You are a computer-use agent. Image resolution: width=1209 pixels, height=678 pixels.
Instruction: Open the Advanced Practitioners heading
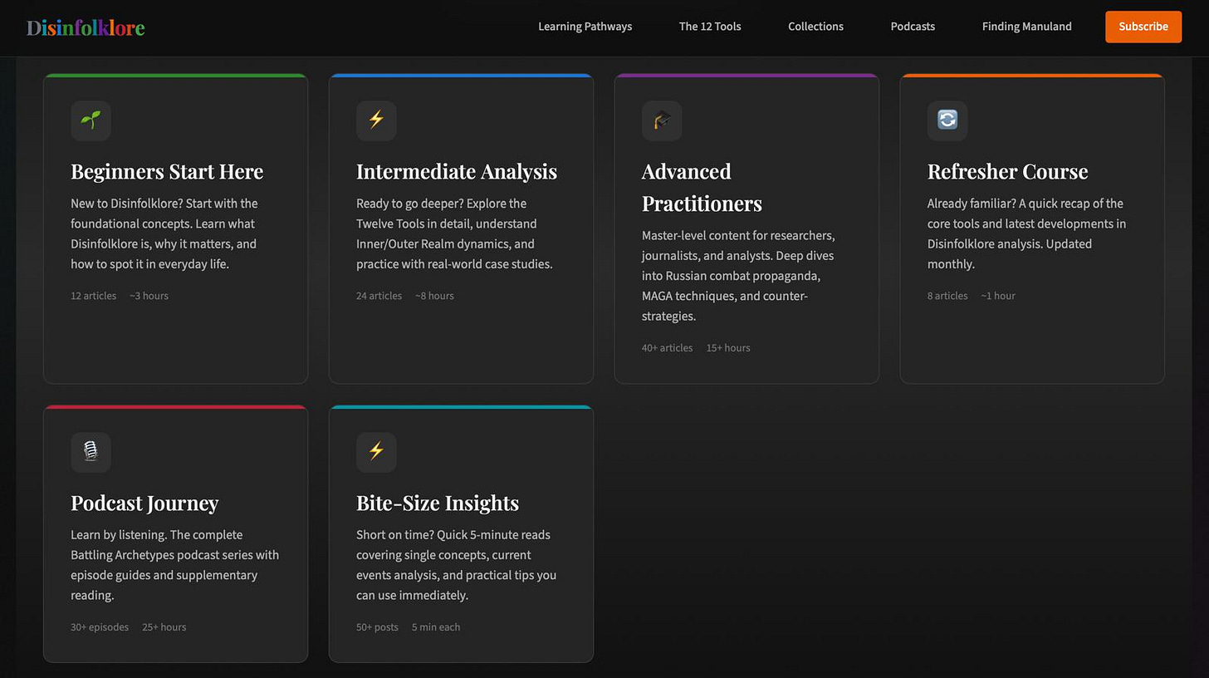pos(702,187)
